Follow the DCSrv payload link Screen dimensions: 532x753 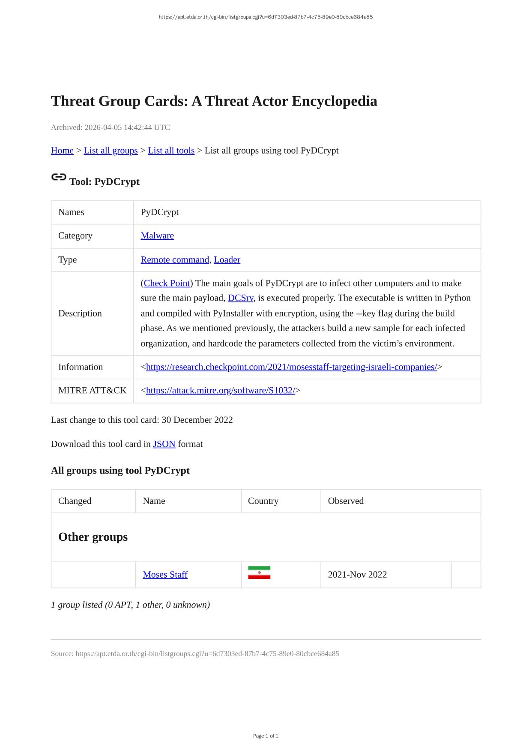click(x=240, y=298)
